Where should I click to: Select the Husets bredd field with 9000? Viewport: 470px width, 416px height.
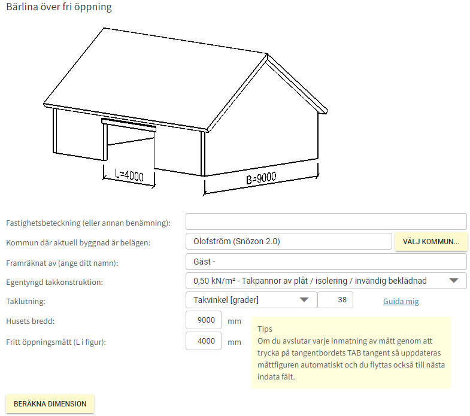(204, 320)
